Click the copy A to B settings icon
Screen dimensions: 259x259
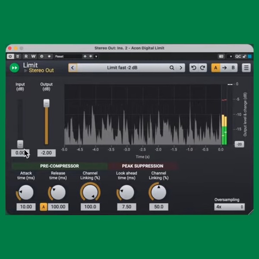(x=49, y=57)
